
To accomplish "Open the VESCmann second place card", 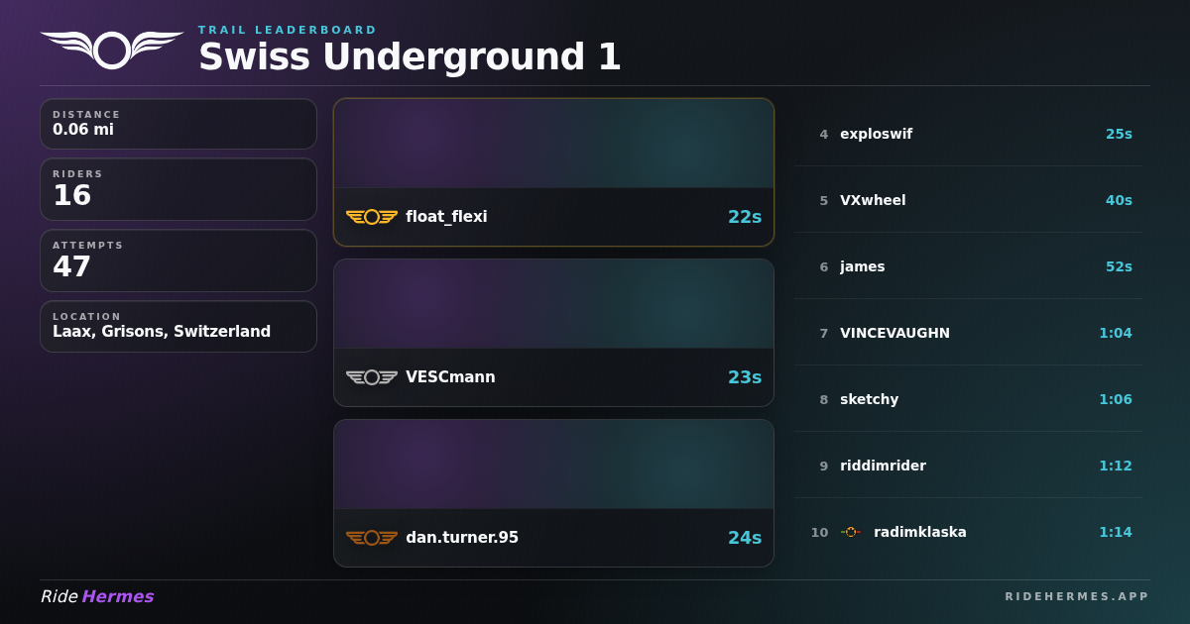I will [553, 333].
